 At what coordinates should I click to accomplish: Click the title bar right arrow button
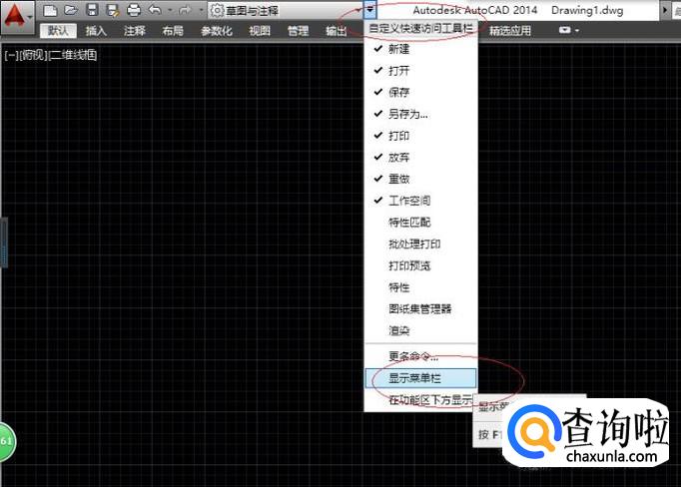click(664, 10)
